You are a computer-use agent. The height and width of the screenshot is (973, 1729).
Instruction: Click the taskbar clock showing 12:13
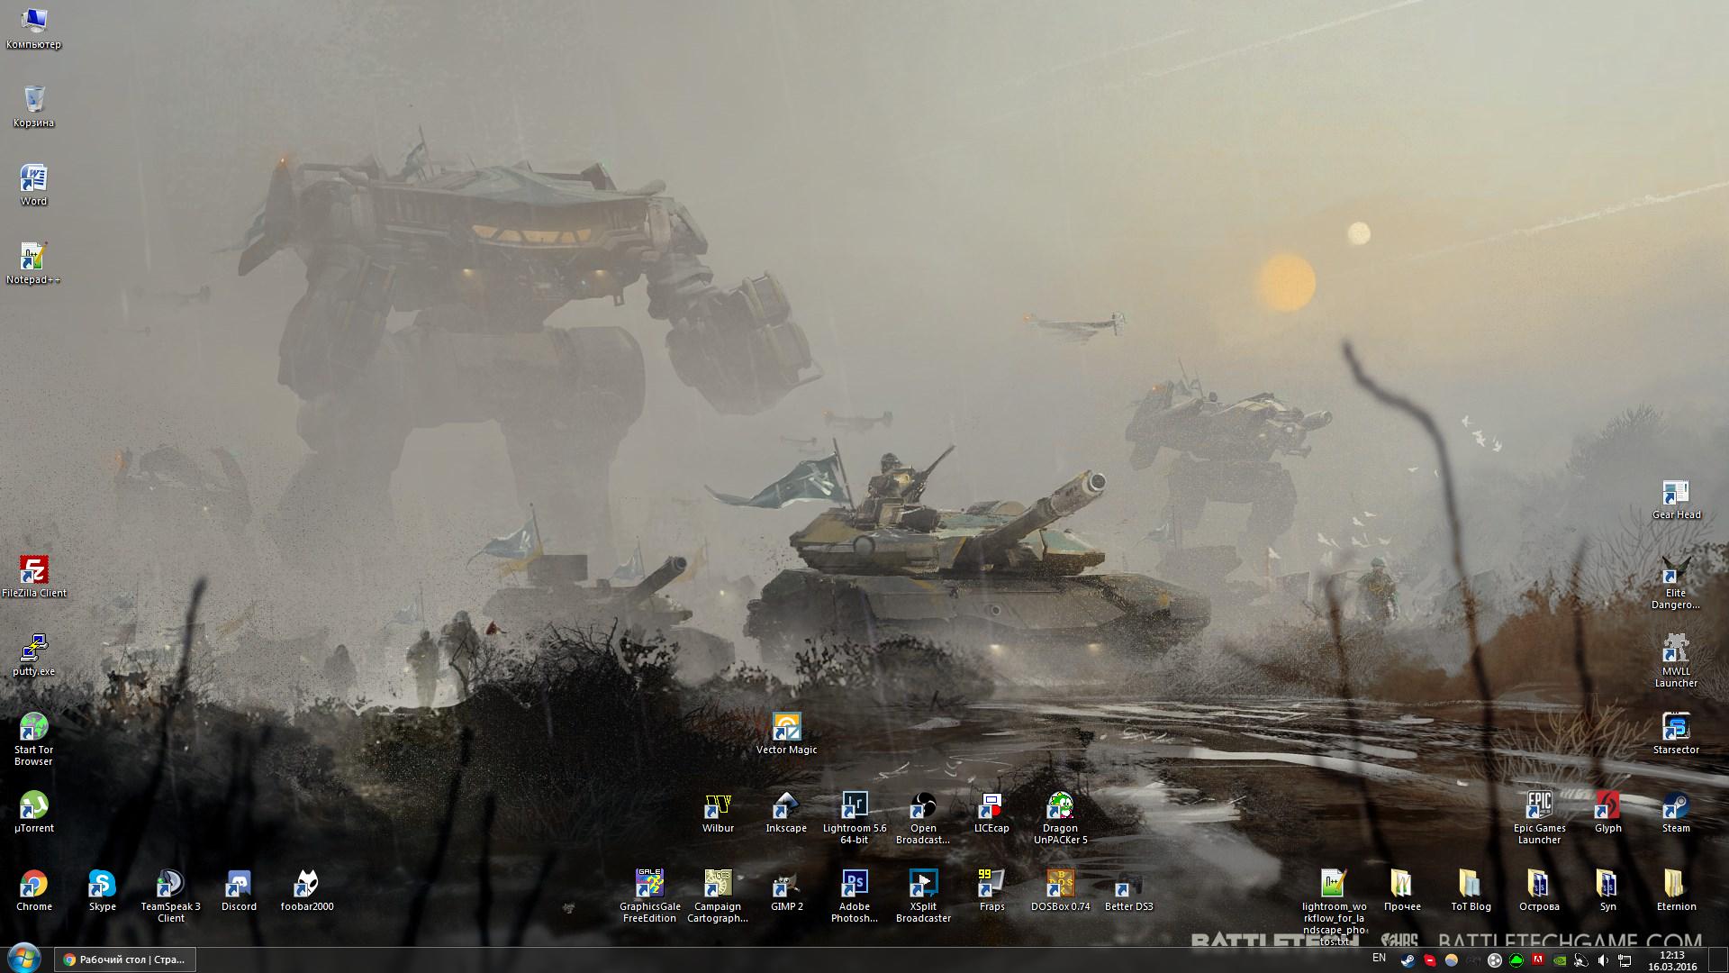(x=1672, y=960)
